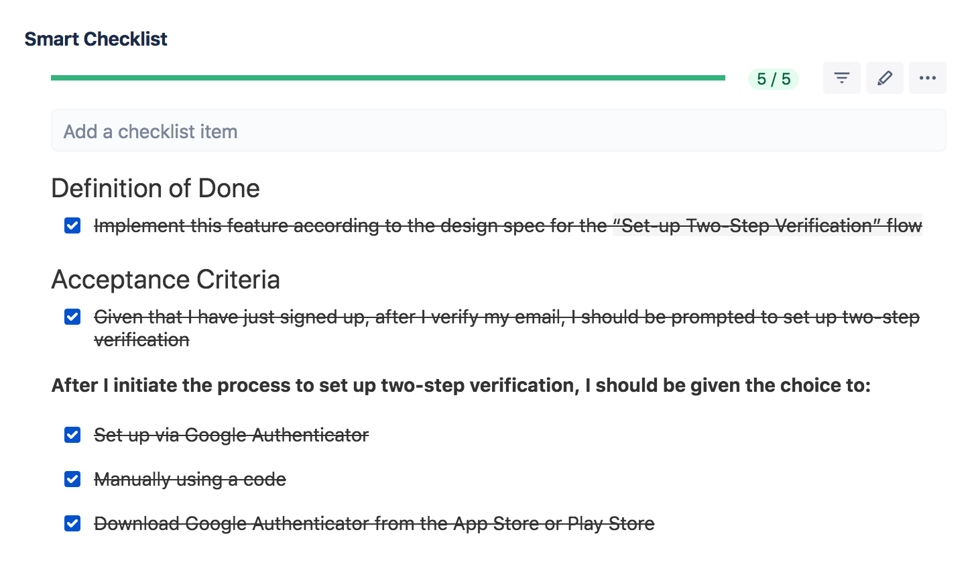Uncheck Set up via Google Authenticator

pyautogui.click(x=72, y=435)
